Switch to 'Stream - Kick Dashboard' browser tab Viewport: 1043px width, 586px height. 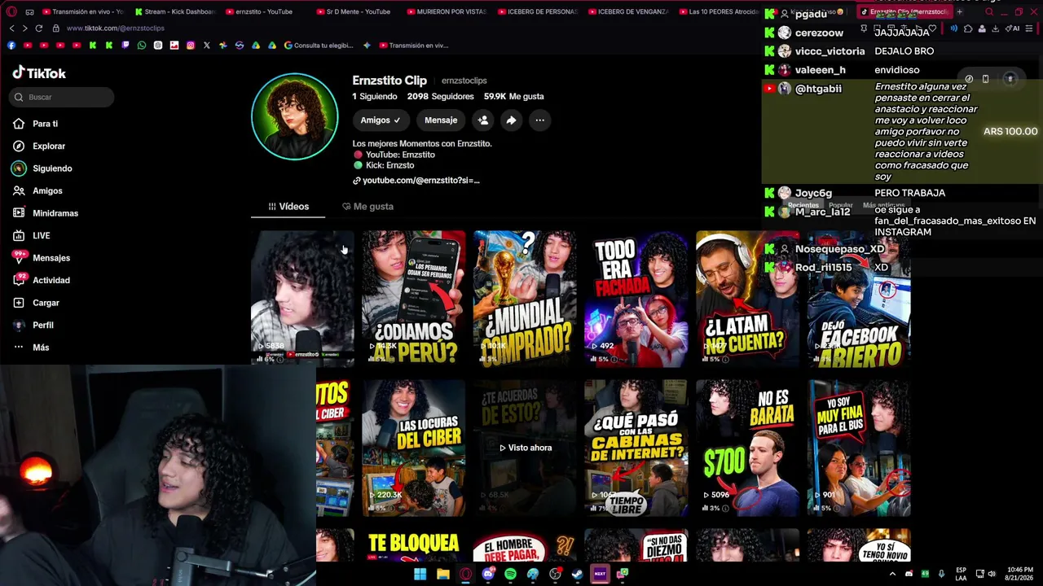[x=174, y=12]
